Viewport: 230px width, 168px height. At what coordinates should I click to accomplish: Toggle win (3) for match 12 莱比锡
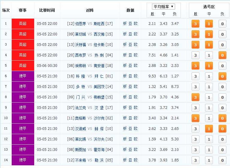pos(196,139)
